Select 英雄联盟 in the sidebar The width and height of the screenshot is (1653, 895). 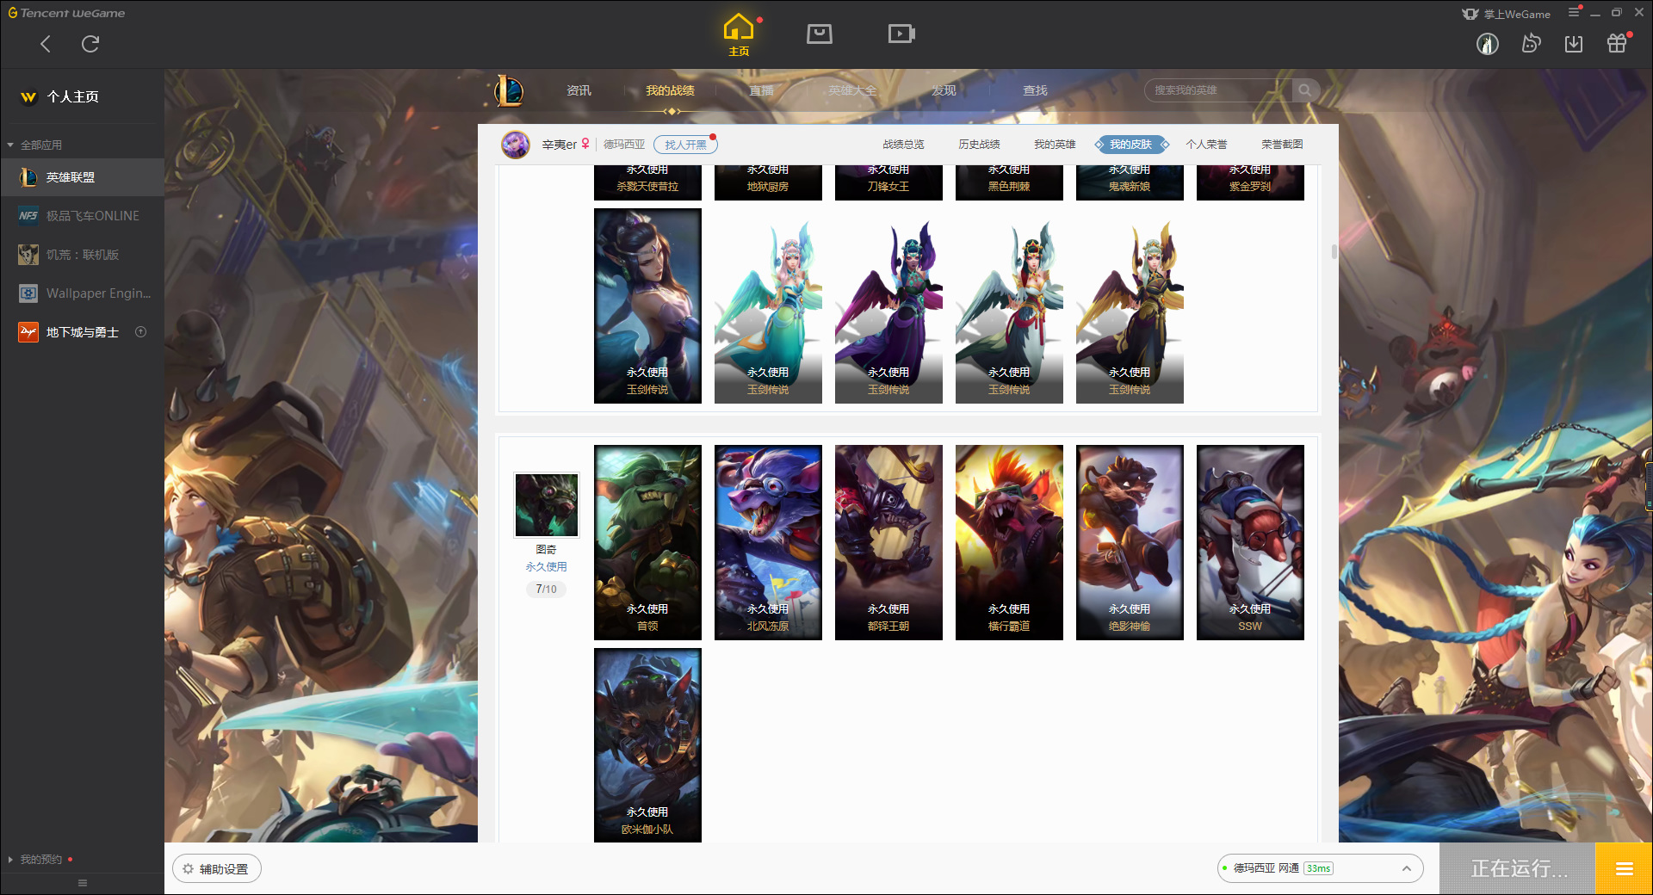tap(82, 177)
